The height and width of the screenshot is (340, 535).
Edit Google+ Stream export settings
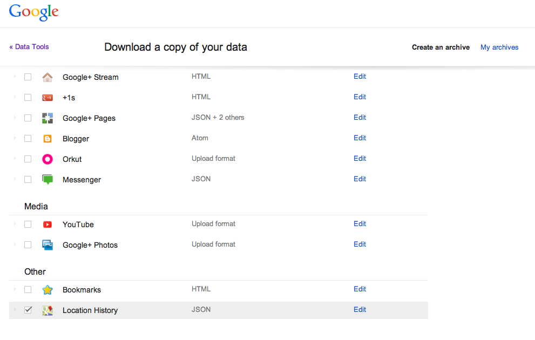coord(360,77)
